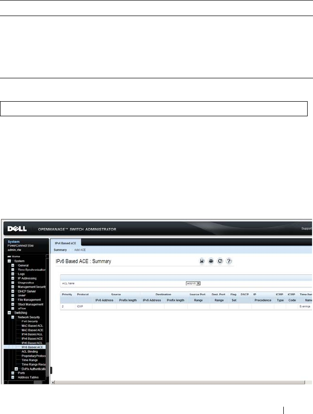Expand the IP Addressing node
313x414 pixels.
point(13,278)
